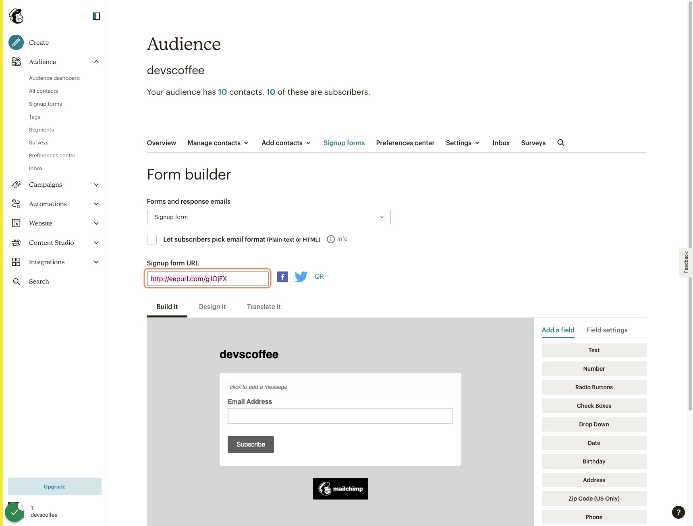
Task: Add a Drop Down field
Action: click(594, 424)
